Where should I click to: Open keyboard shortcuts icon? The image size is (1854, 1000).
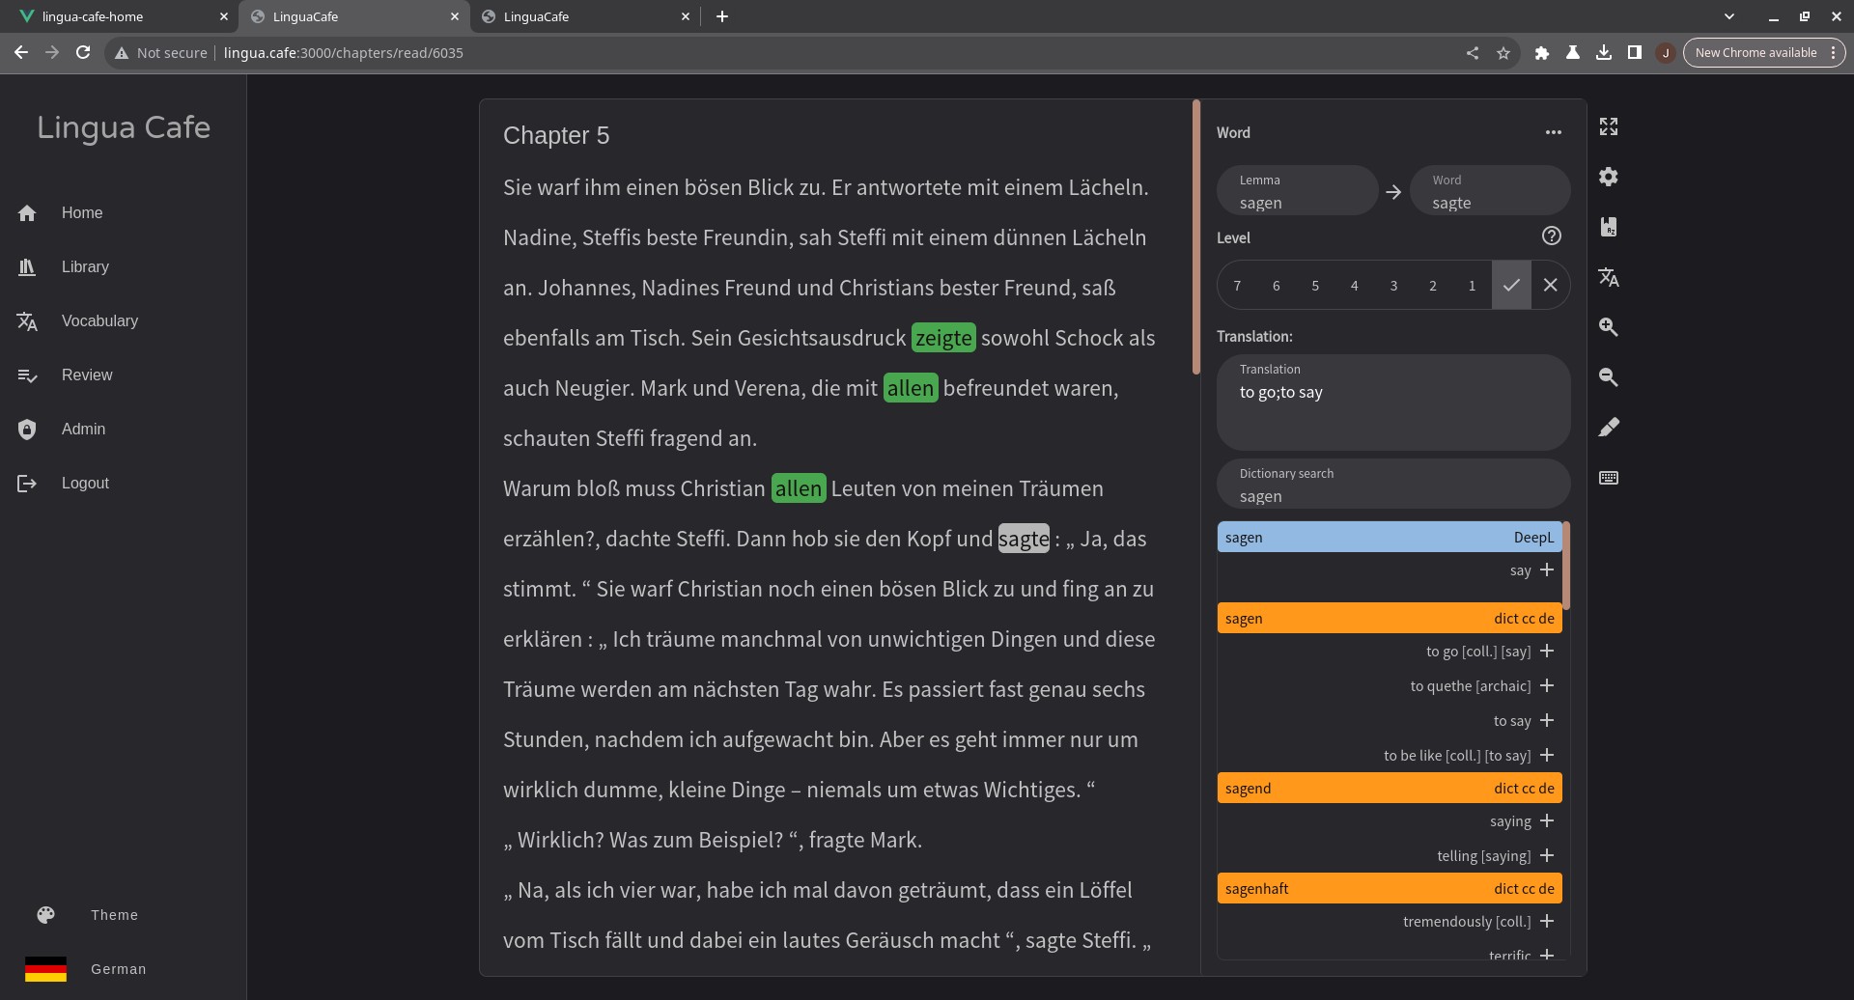pos(1608,478)
